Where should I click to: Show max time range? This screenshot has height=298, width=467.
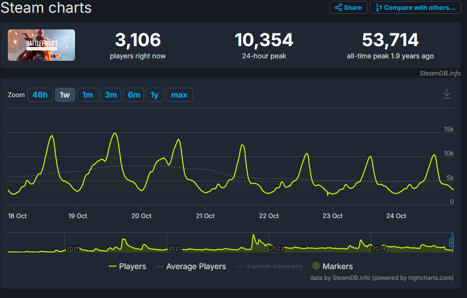179,95
